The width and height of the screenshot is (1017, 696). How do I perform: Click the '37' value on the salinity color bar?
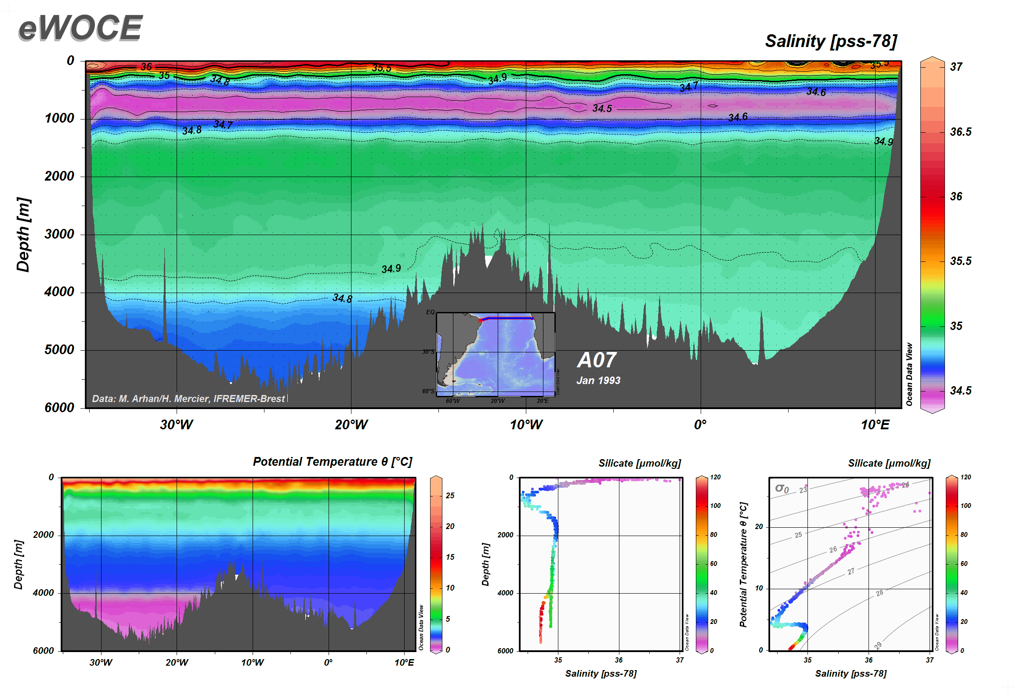tap(956, 67)
